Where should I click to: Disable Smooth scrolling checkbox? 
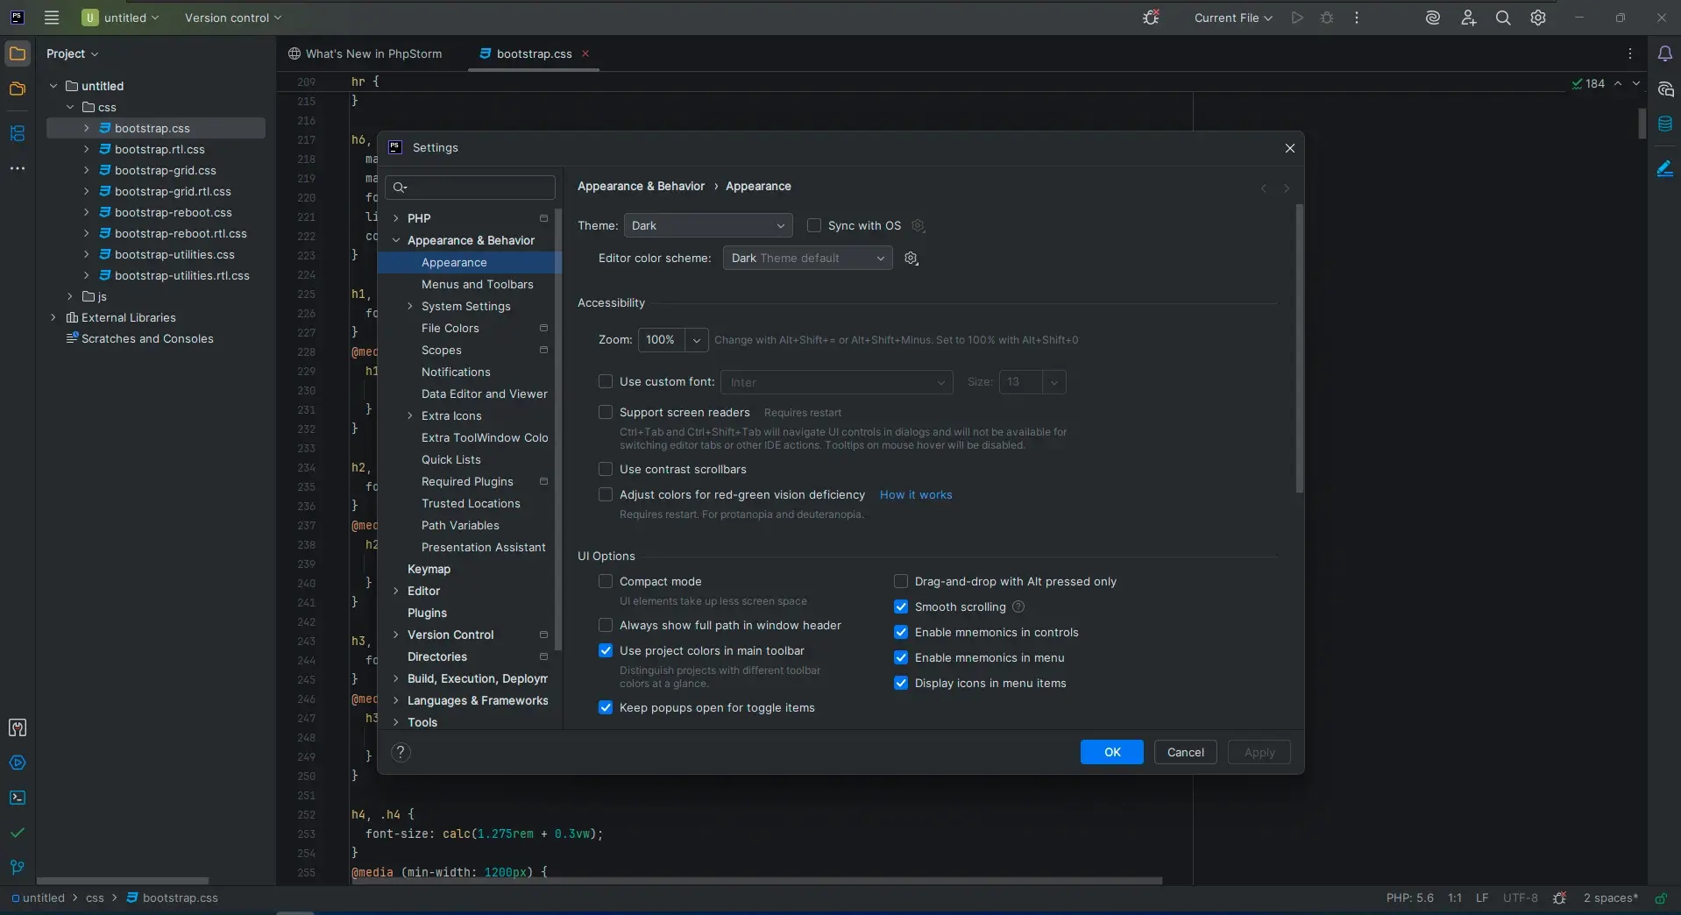[901, 607]
